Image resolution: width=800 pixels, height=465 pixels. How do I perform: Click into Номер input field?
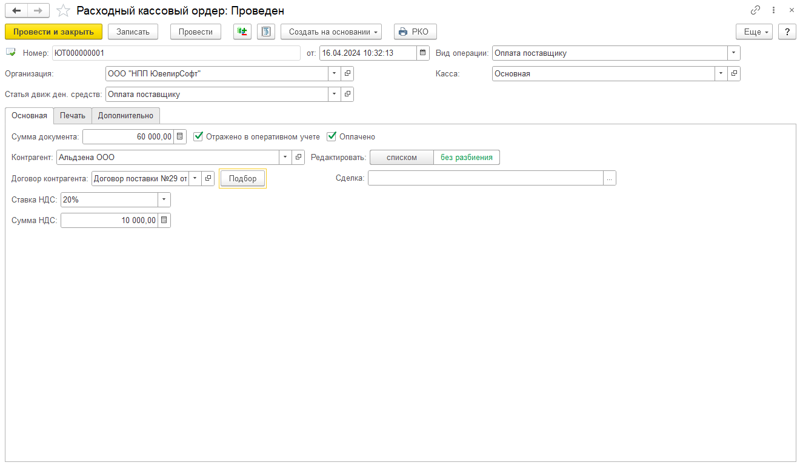tap(176, 53)
